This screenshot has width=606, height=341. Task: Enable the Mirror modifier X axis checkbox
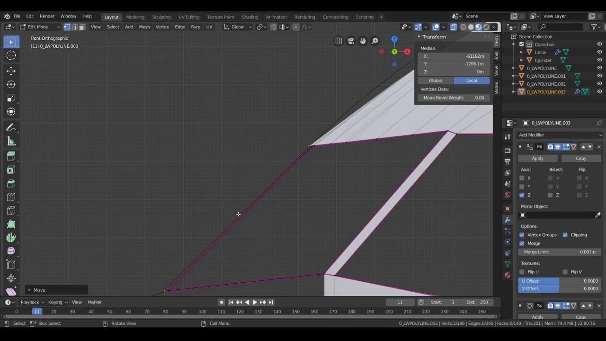coord(522,178)
